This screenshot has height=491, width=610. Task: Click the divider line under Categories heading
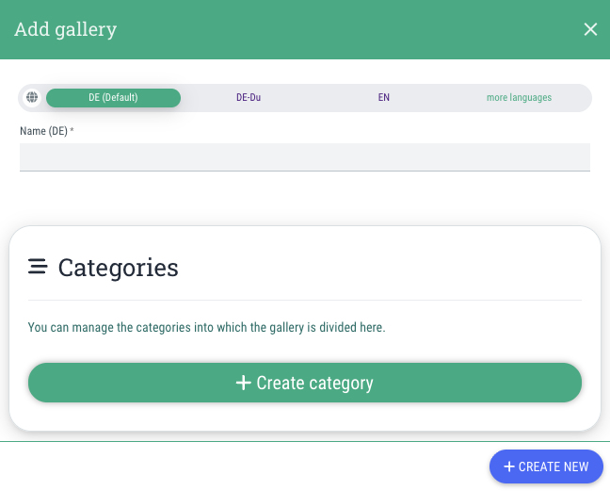pos(304,300)
